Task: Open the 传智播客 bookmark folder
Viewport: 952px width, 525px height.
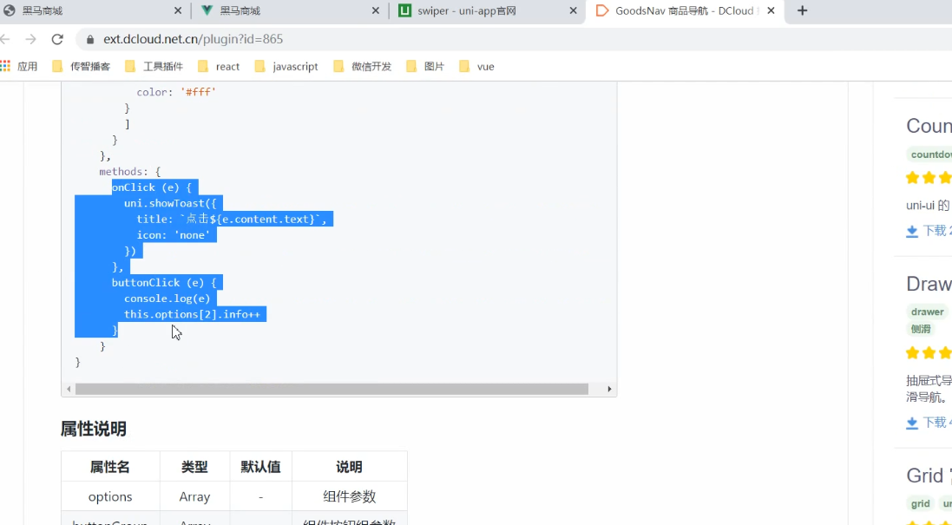Action: [x=82, y=66]
